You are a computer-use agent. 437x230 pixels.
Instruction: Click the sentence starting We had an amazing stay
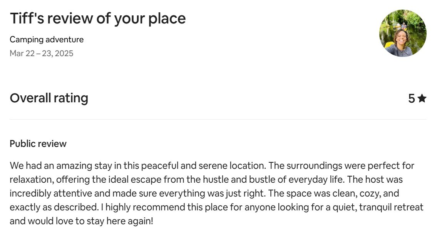pyautogui.click(x=138, y=166)
